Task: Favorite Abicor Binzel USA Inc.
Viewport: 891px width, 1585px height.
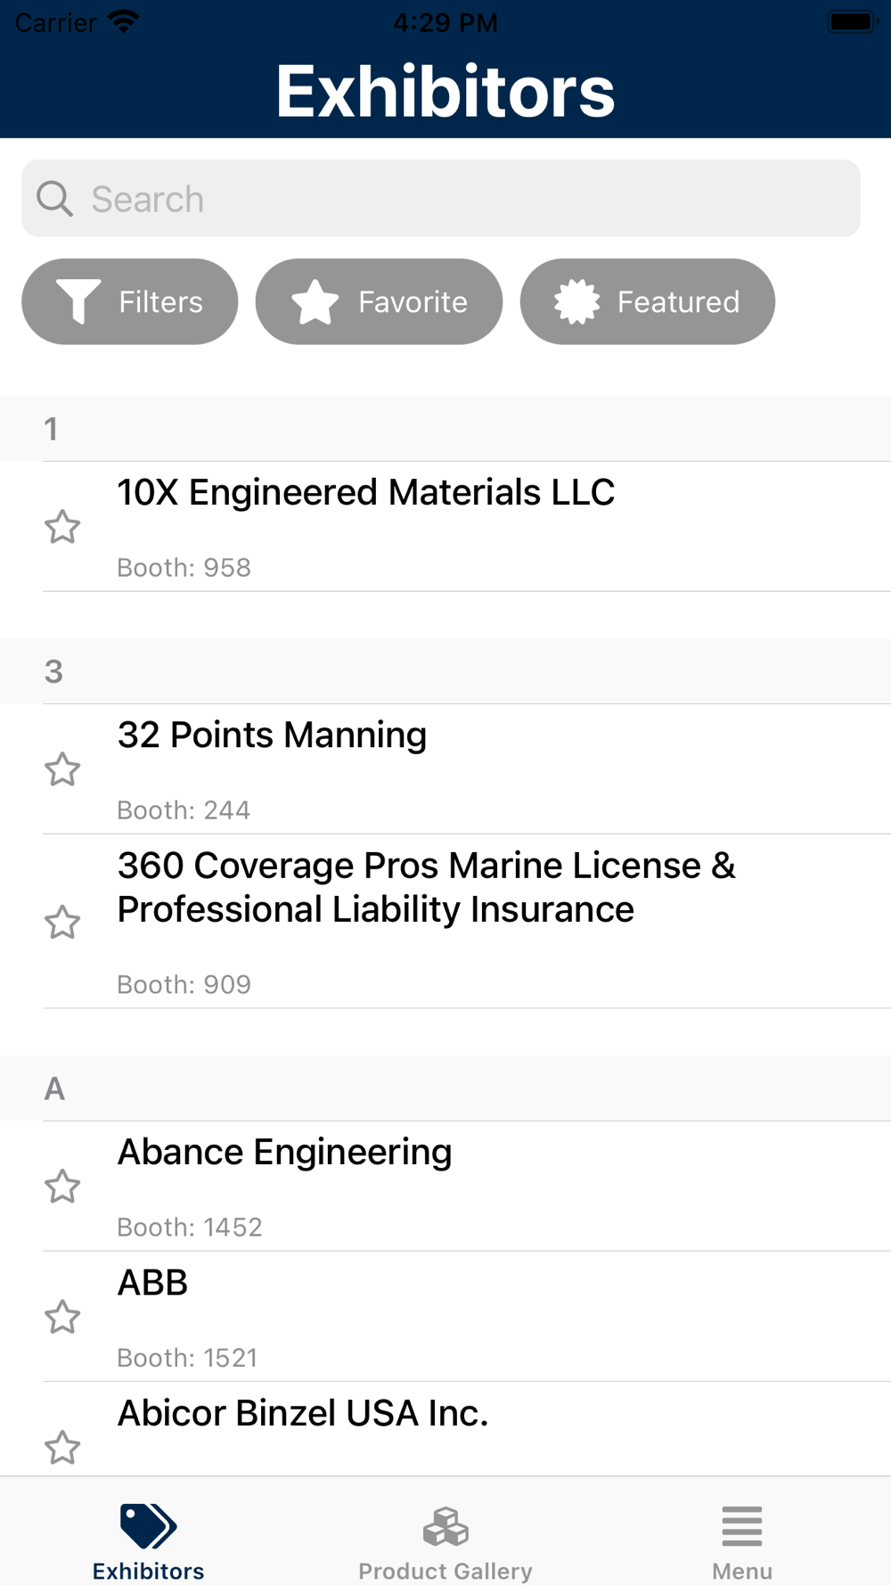Action: 62,1447
